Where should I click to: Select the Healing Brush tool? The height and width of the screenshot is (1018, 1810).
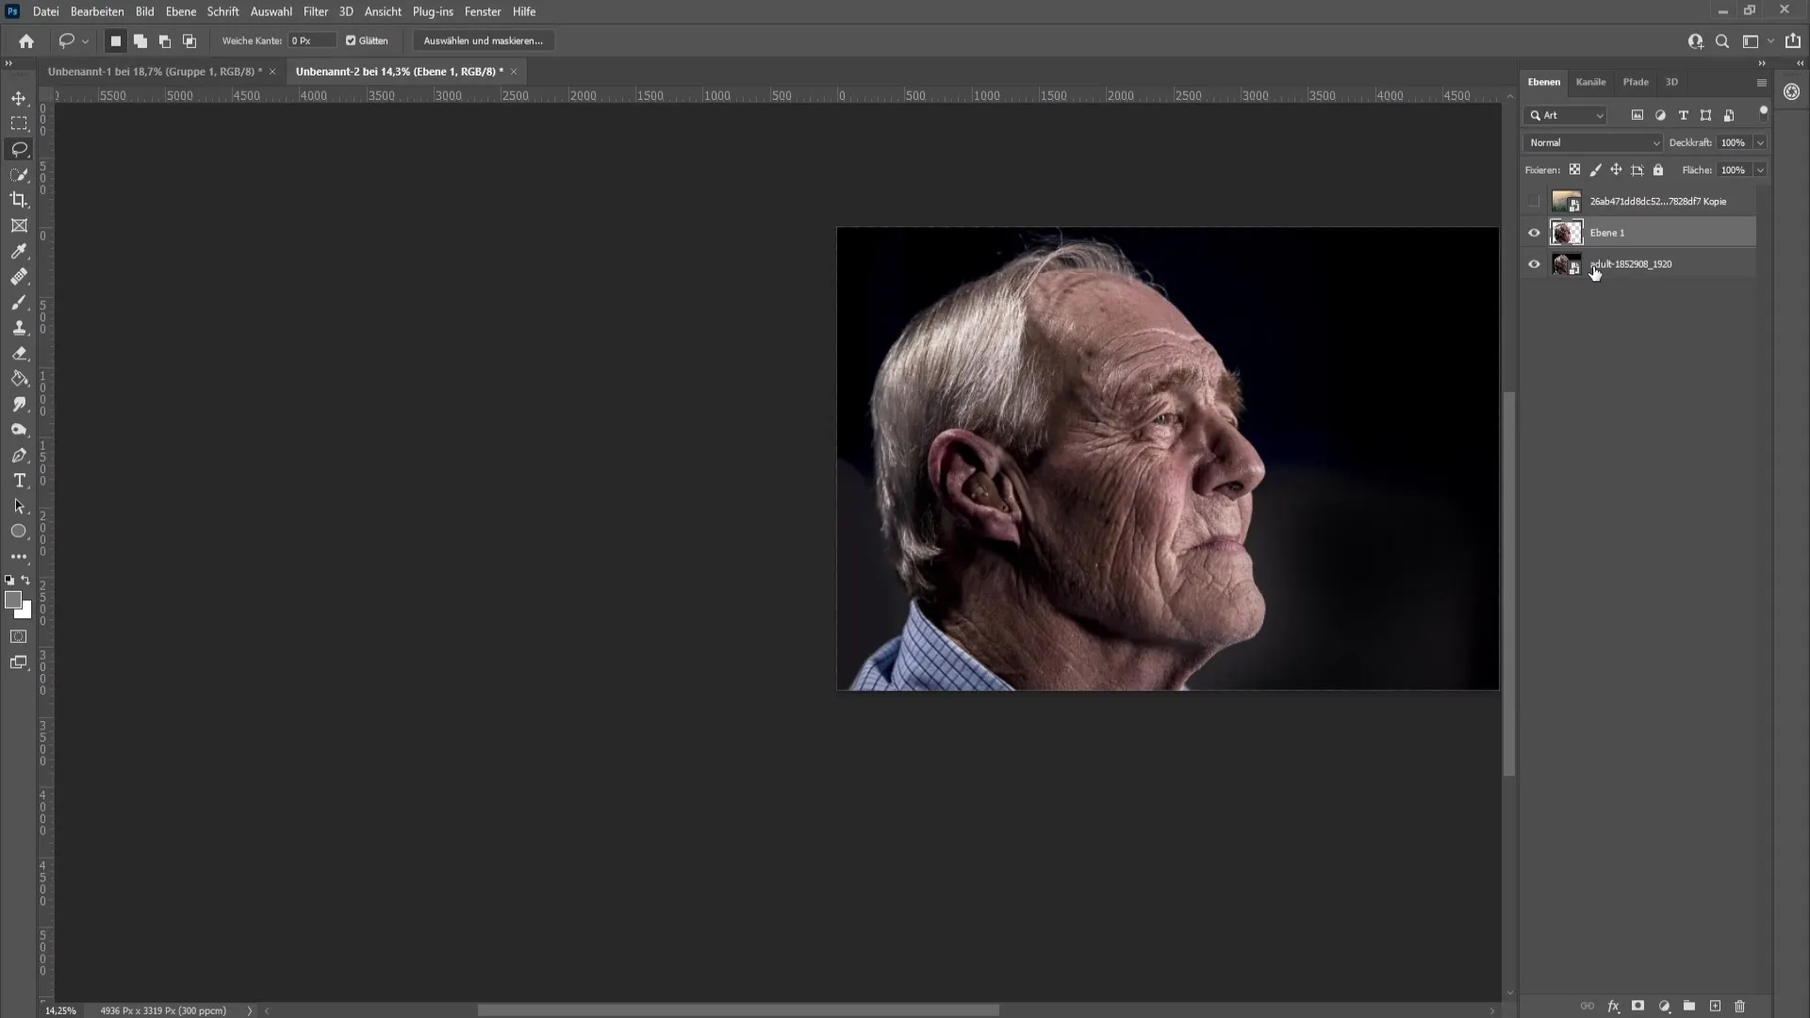[17, 276]
